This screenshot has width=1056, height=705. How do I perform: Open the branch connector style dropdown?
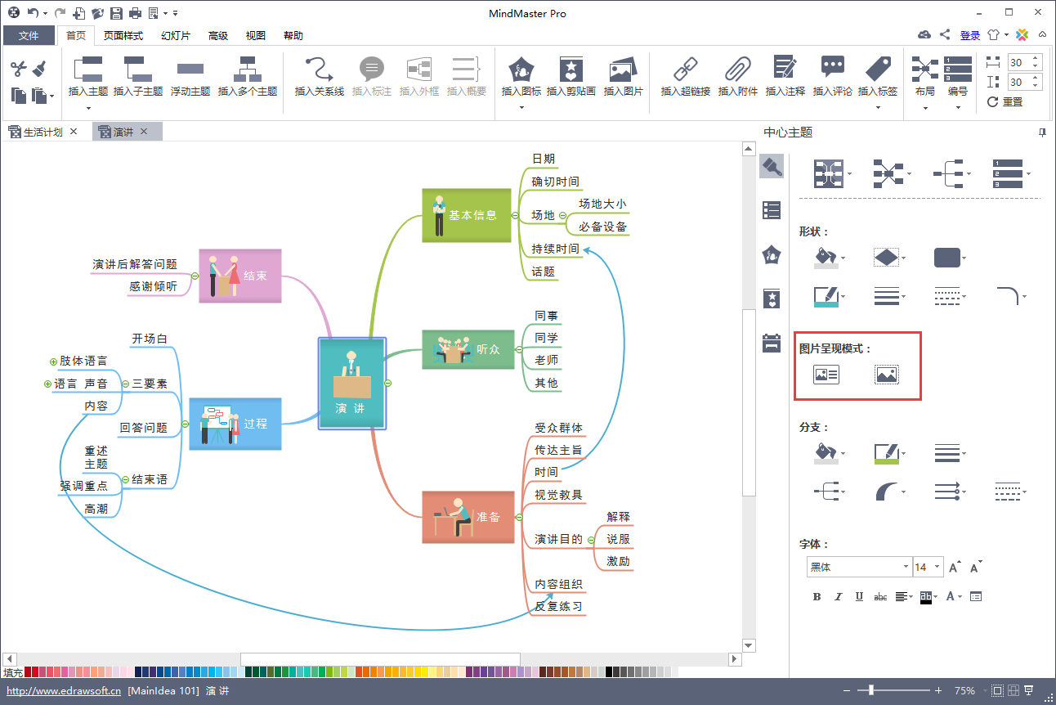pos(843,492)
